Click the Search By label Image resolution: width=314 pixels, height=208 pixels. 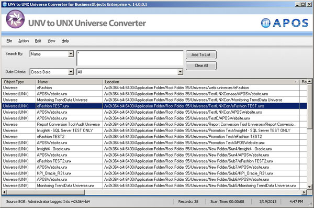[x=14, y=54]
